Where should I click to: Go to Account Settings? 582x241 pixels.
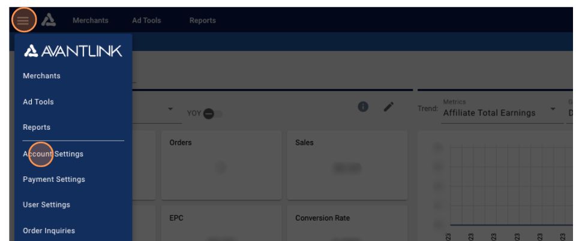tap(53, 154)
